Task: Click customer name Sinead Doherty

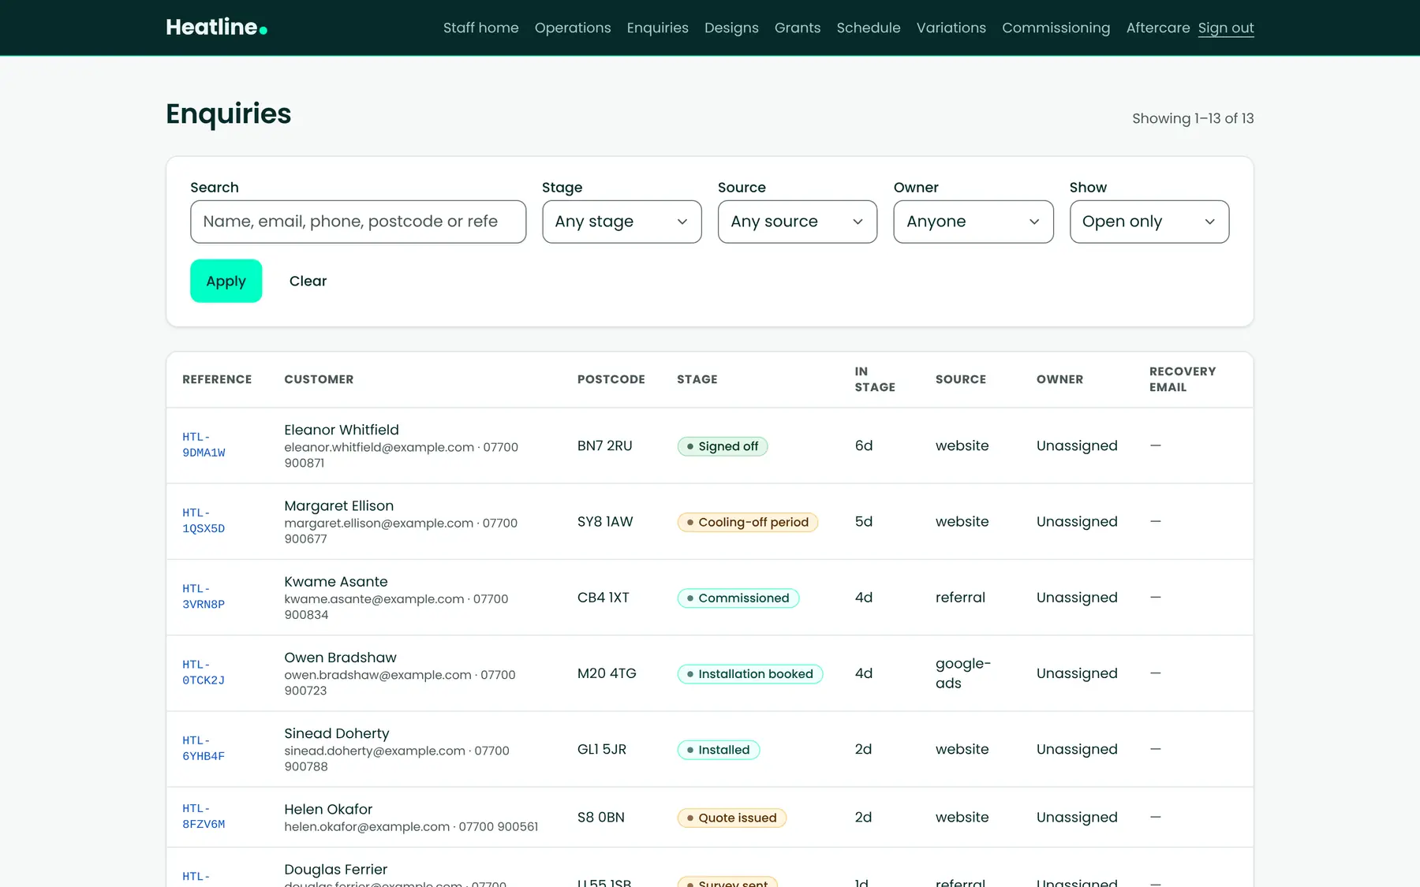Action: pyautogui.click(x=337, y=733)
